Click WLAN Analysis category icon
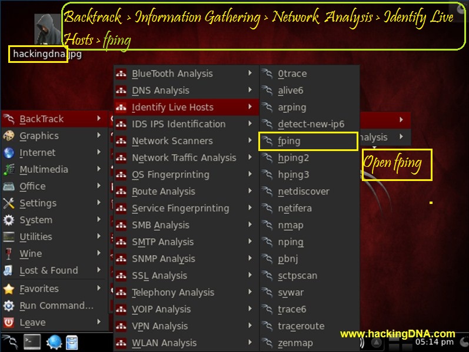This screenshot has width=469, height=352. coord(121,343)
